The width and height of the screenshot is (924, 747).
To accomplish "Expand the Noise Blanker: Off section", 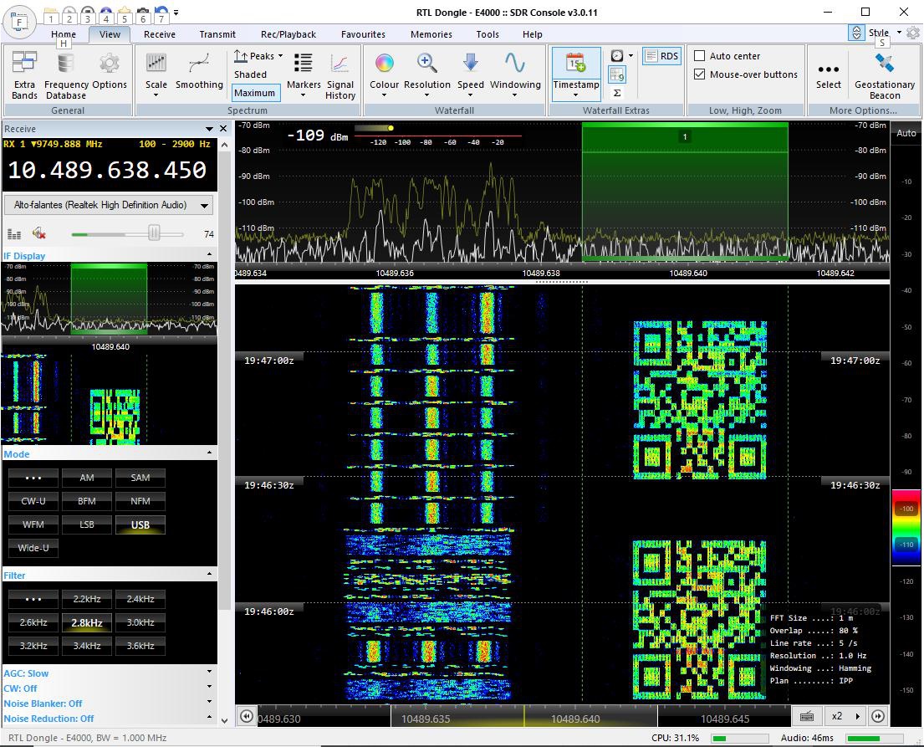I will tap(210, 702).
